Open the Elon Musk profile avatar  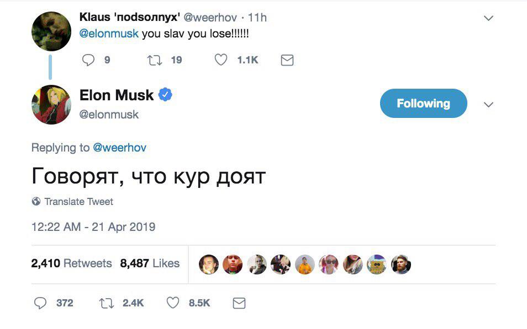51,105
